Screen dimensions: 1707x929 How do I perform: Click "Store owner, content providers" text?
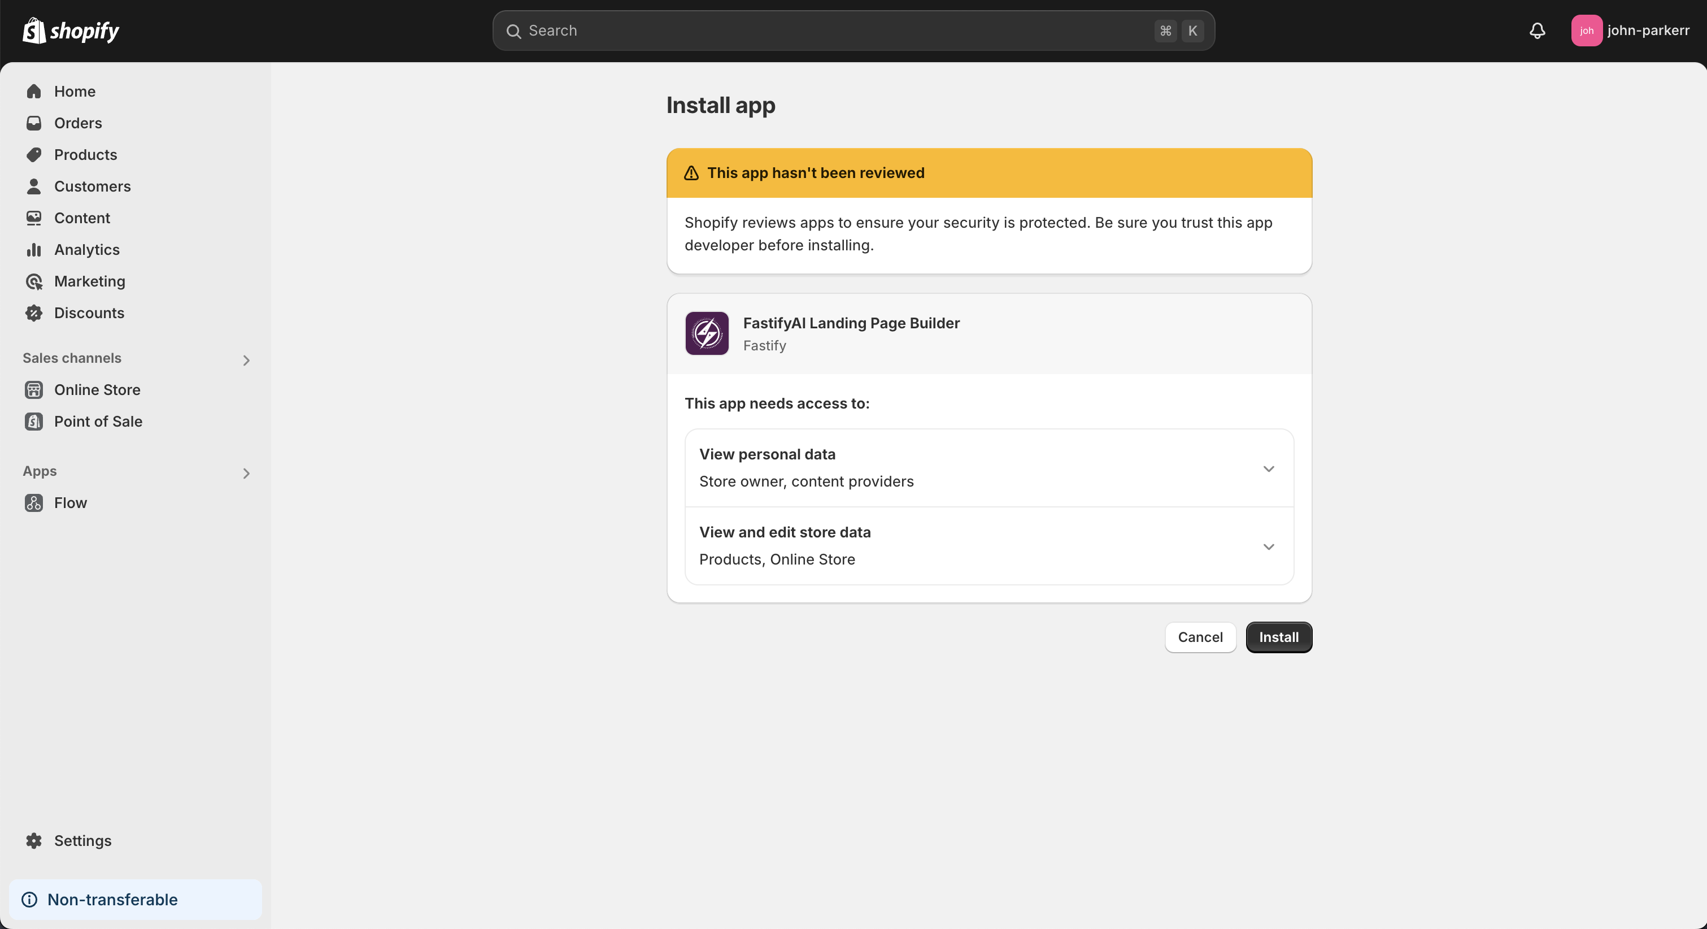(x=807, y=481)
